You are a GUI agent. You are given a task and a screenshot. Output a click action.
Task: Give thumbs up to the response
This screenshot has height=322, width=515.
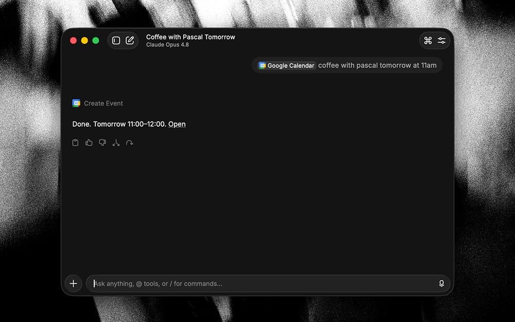[x=89, y=143]
